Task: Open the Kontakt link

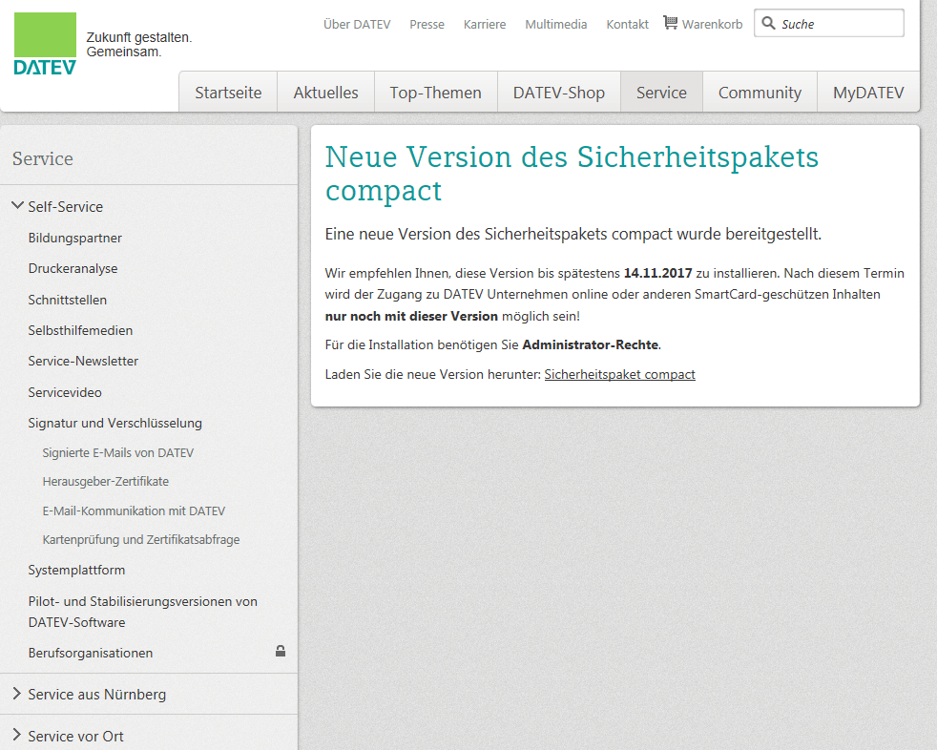Action: coord(627,25)
